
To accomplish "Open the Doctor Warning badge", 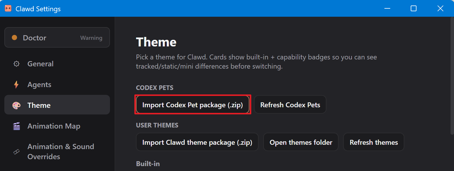I will click(x=91, y=38).
